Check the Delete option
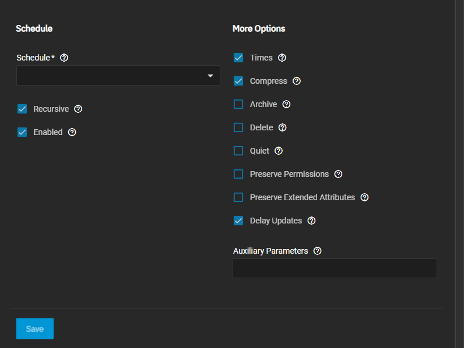 (238, 127)
